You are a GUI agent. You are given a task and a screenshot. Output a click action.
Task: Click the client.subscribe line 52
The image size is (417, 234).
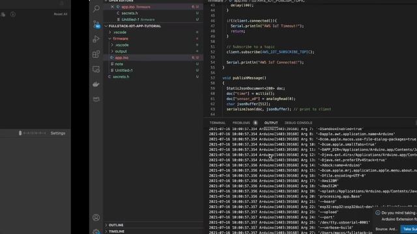270,52
